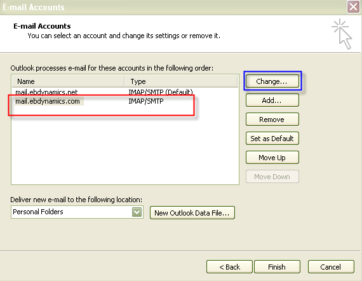The image size is (362, 281).
Task: Close the E-mail Accounts window
Action: (x=353, y=7)
